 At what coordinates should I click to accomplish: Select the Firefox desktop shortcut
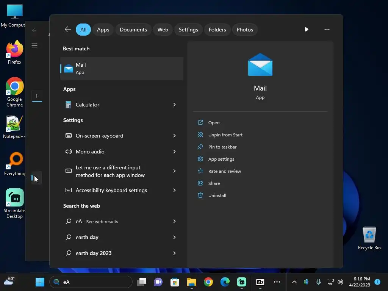15,52
